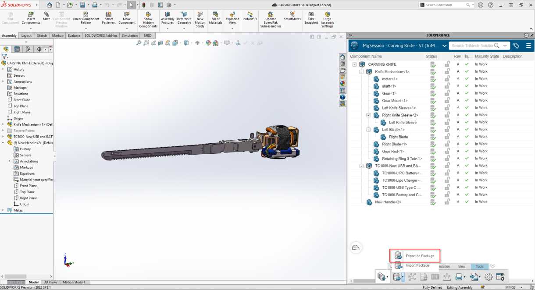Image resolution: width=535 pixels, height=290 pixels.
Task: Click the Print icon in title toolbar
Action: (94, 5)
